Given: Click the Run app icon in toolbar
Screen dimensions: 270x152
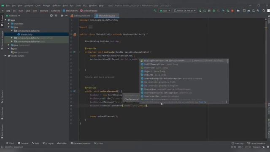Looking at the screenshot, I should click(200, 11).
